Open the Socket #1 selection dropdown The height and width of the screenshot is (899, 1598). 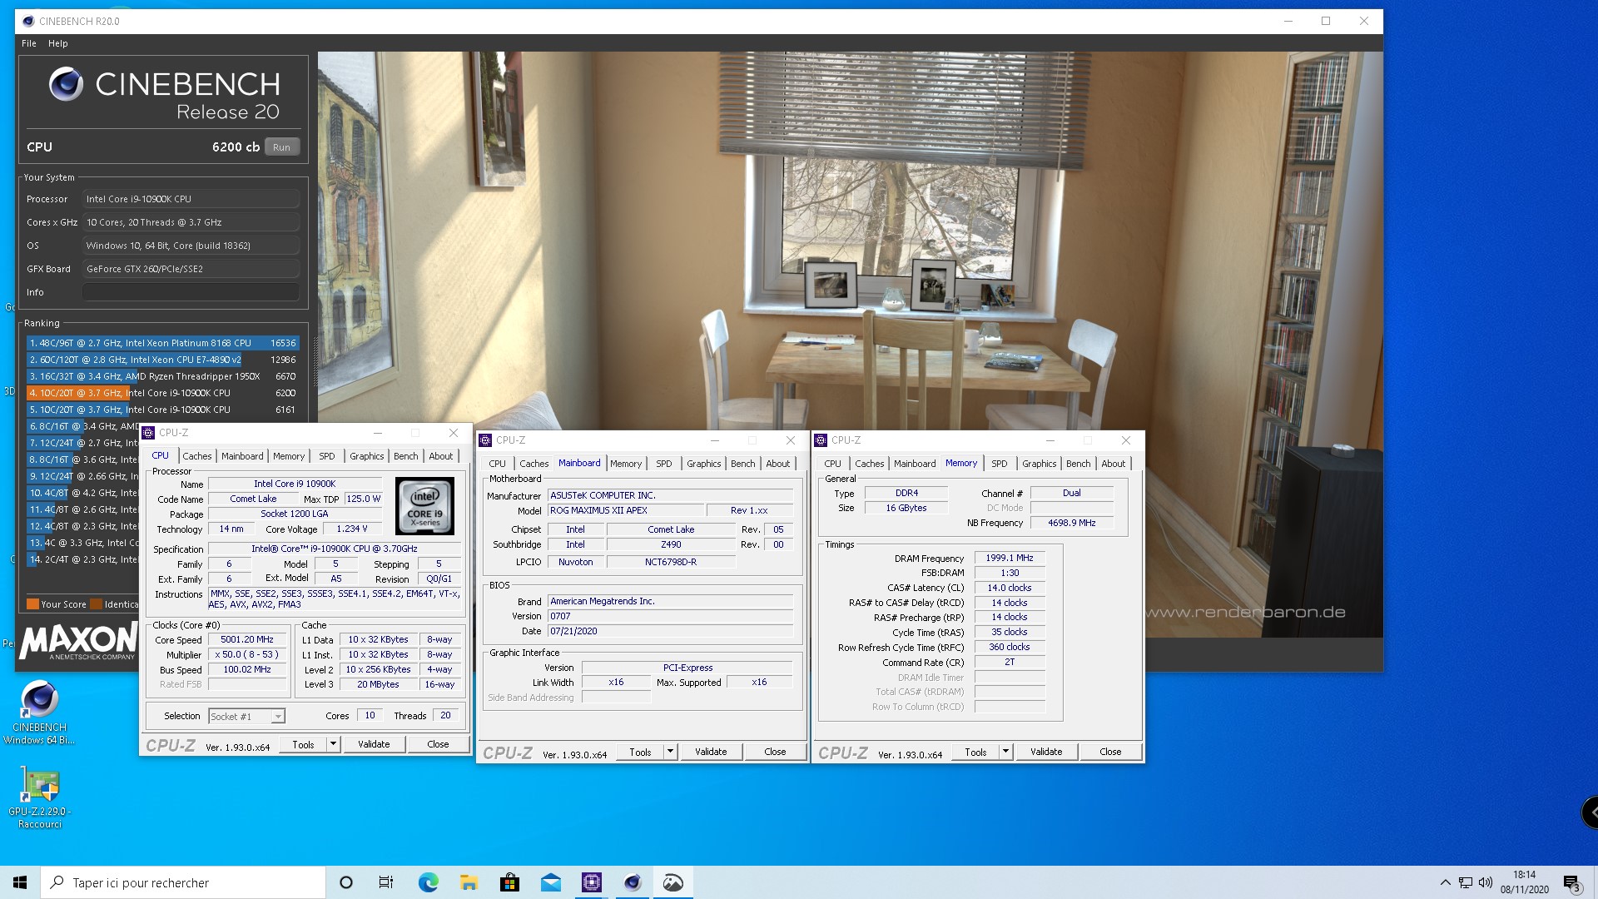point(246,716)
